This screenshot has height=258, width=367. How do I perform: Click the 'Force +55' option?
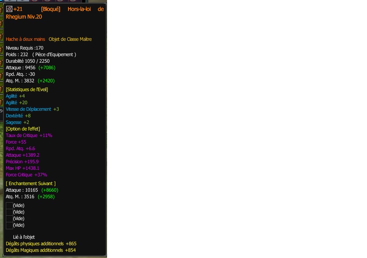pos(16,142)
